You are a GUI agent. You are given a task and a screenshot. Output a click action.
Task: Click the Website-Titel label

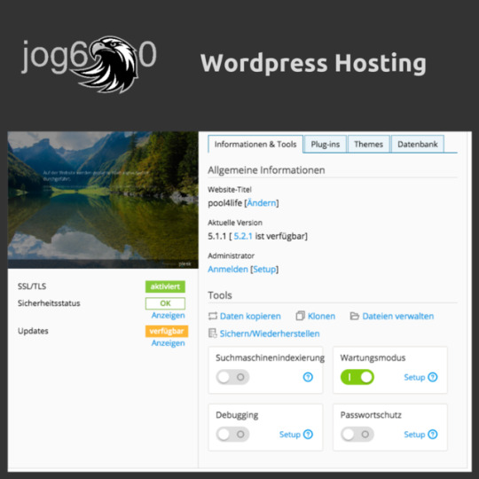point(230,190)
